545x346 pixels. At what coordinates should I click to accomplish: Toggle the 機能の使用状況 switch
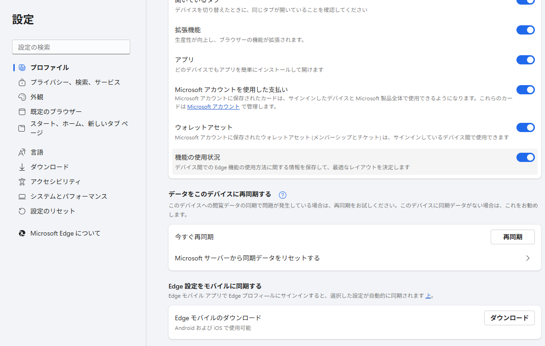point(525,157)
